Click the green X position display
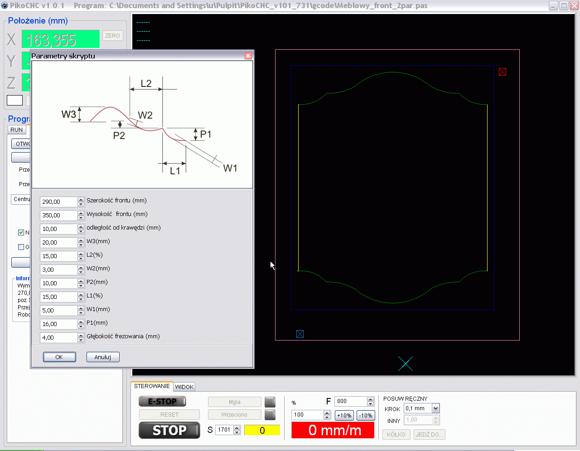580x451 pixels. (x=61, y=39)
